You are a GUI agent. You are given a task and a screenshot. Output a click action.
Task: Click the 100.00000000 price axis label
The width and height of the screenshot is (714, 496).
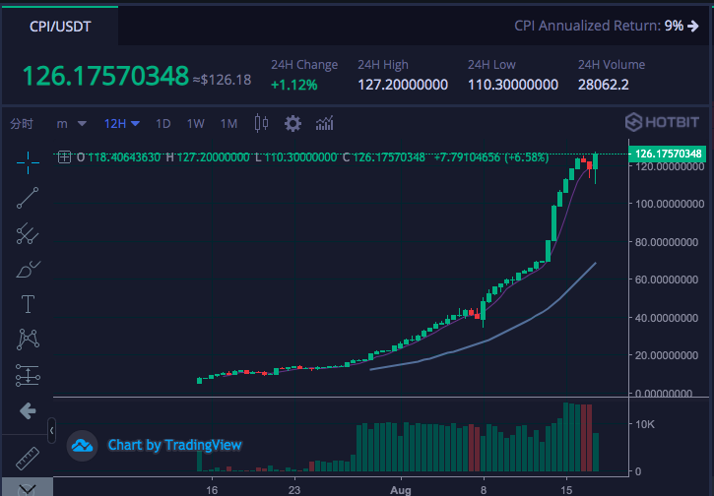[x=670, y=204]
